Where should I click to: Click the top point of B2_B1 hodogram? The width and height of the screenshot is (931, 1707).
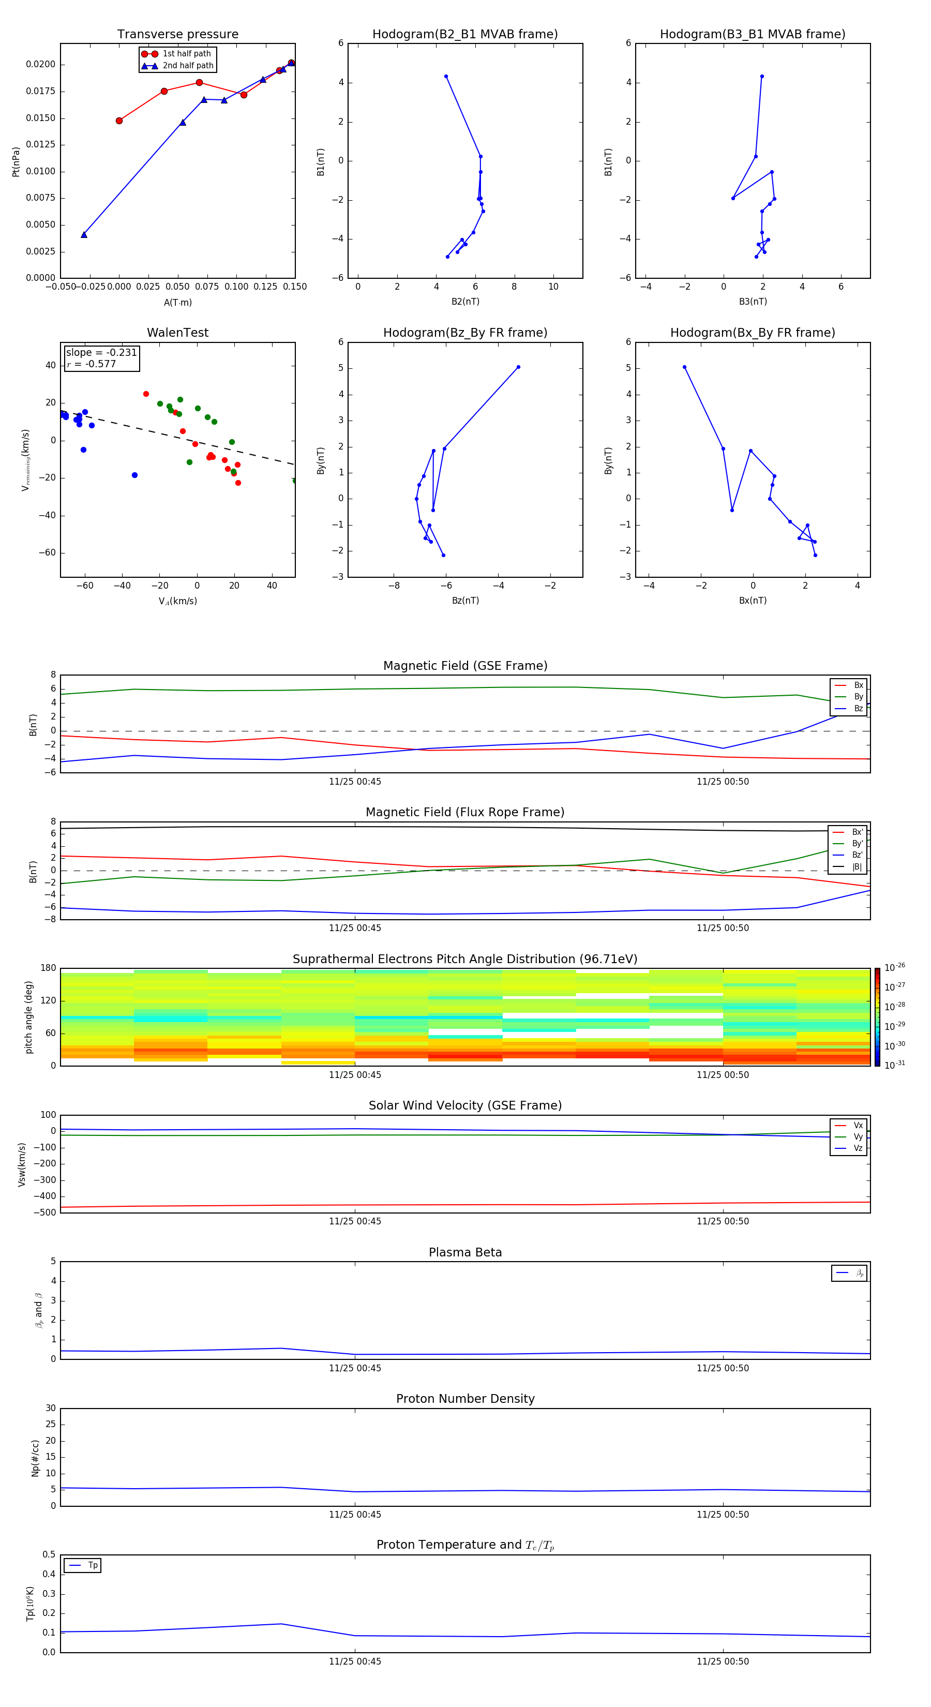446,76
